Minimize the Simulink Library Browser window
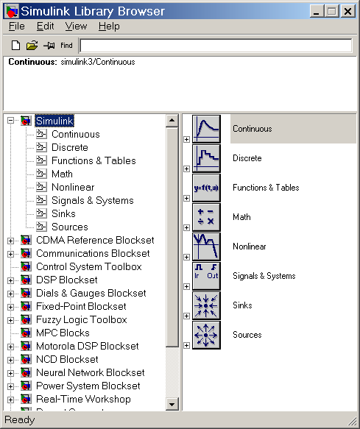This screenshot has width=360, height=429. pyautogui.click(x=317, y=12)
